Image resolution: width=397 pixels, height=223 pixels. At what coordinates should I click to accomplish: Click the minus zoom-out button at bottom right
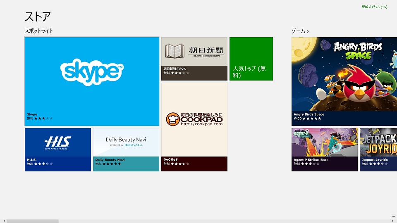click(x=393, y=216)
